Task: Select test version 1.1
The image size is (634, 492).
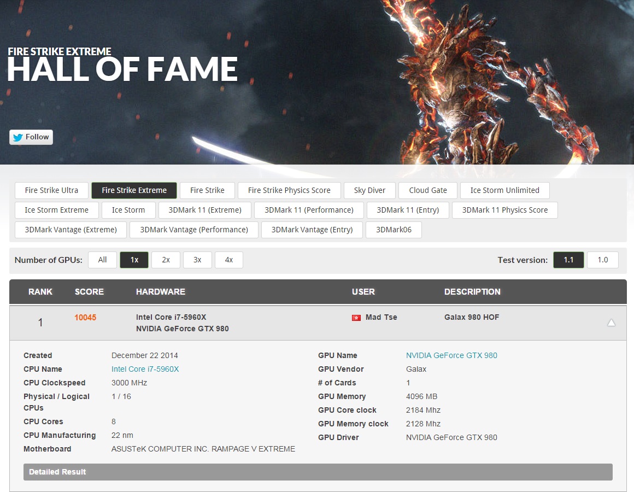Action: 568,260
